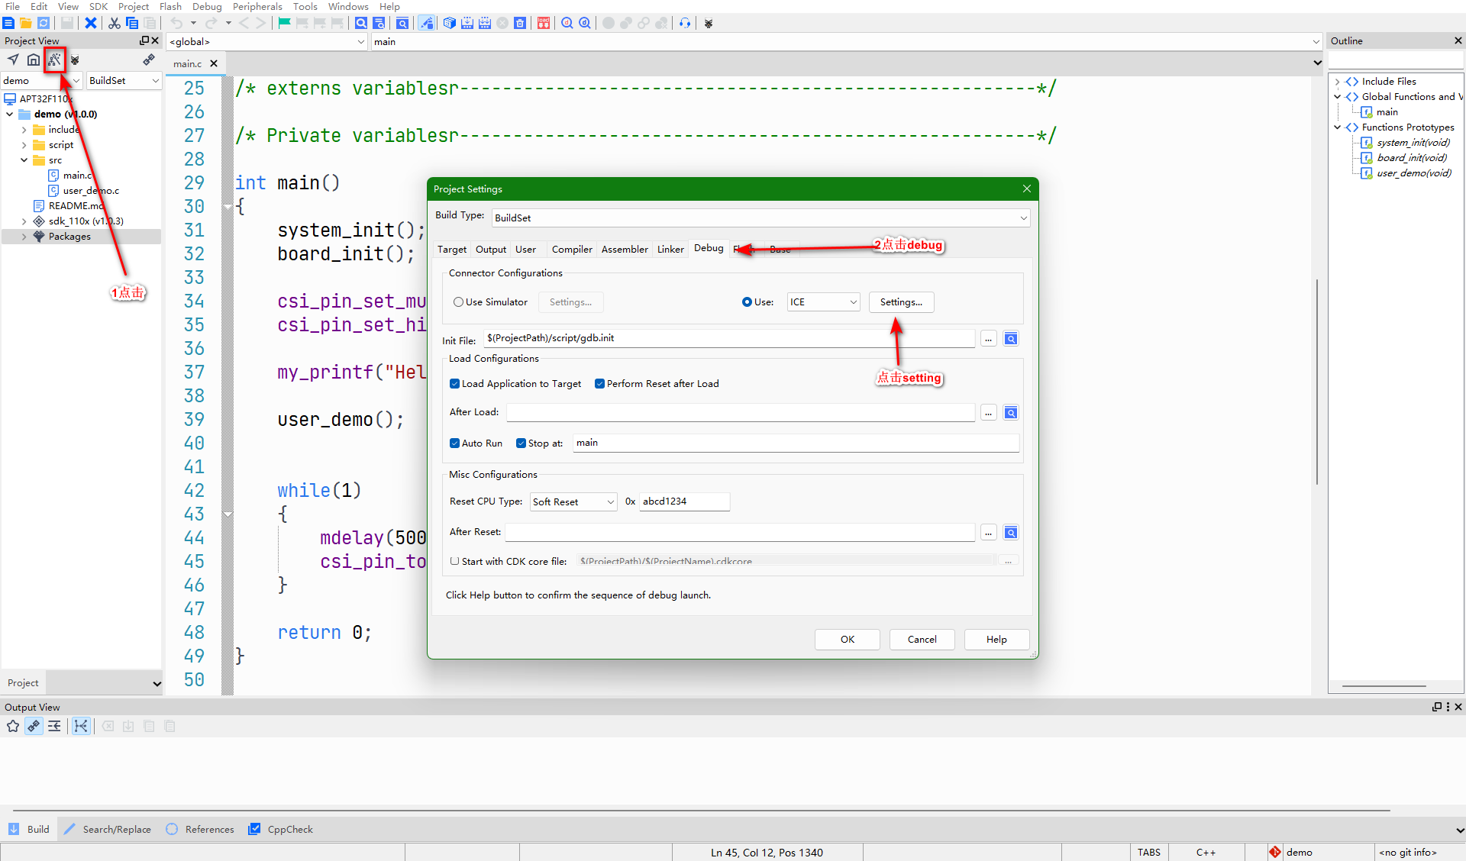The height and width of the screenshot is (861, 1466).
Task: Open the Reset CPU Type dropdown
Action: click(573, 502)
